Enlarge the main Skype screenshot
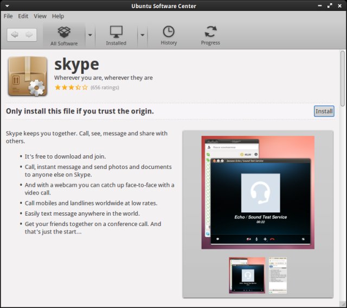This screenshot has width=347, height=308. [x=258, y=192]
